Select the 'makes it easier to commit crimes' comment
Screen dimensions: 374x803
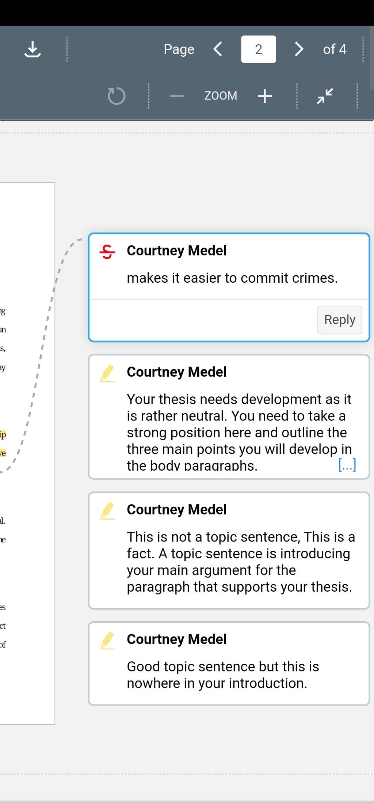[232, 278]
